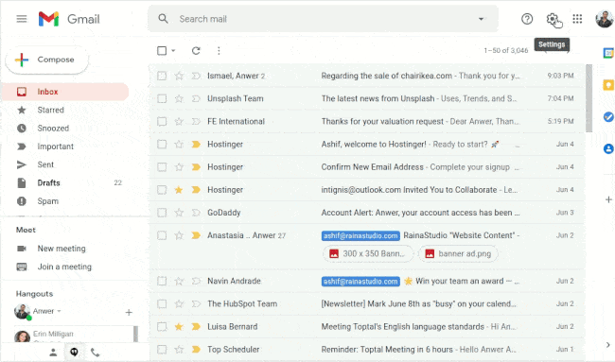Open the Google apps grid icon
Screen dimensions: 615x362
coord(577,19)
